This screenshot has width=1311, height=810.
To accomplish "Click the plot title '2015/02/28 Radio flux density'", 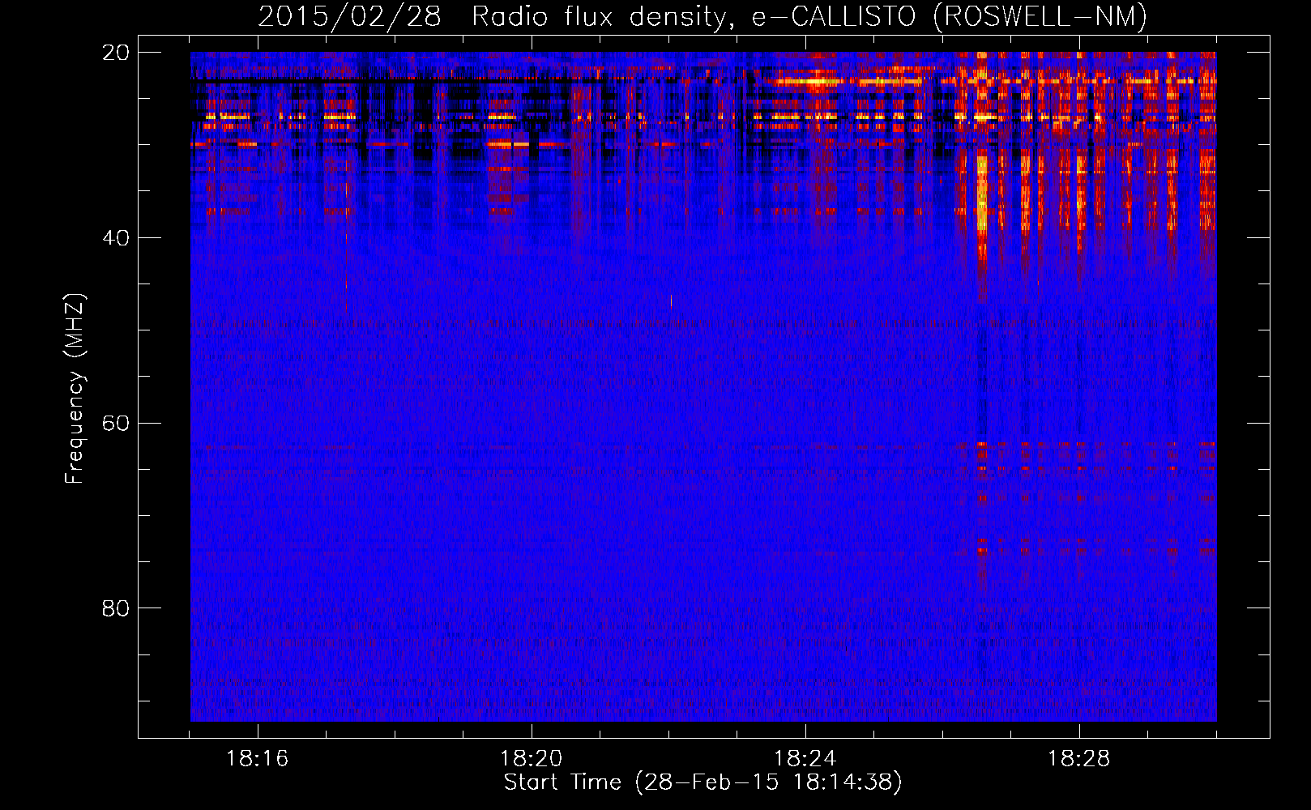I will pos(702,16).
